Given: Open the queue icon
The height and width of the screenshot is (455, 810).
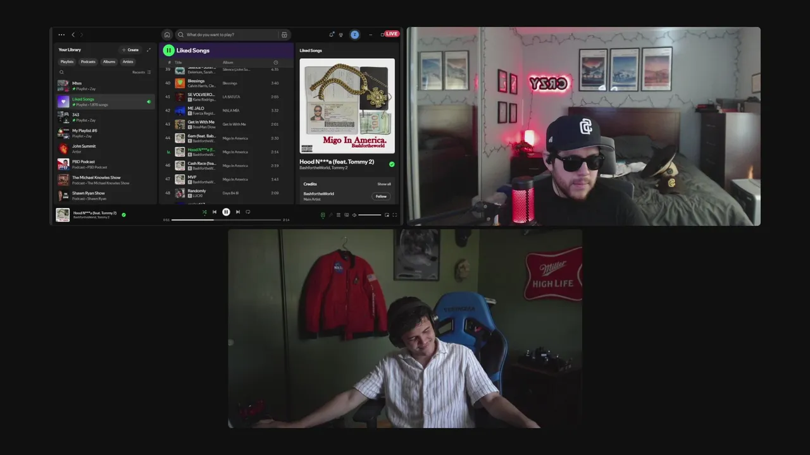Looking at the screenshot, I should [x=338, y=215].
